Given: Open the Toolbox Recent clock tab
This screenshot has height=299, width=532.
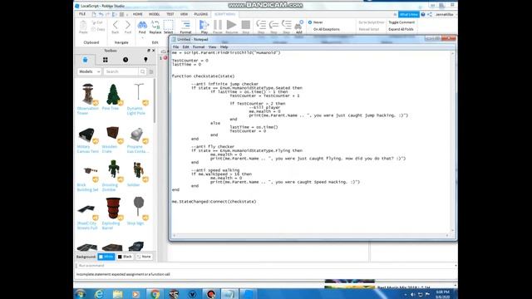Looking at the screenshot, I should pos(126,60).
